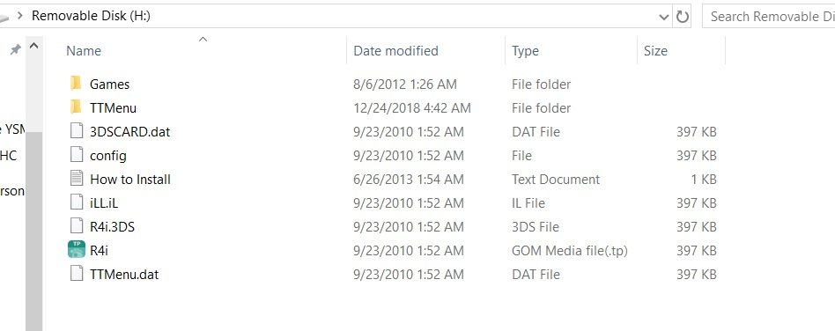The width and height of the screenshot is (835, 331).
Task: Click the pin icon in navigation pane
Action: click(x=16, y=49)
